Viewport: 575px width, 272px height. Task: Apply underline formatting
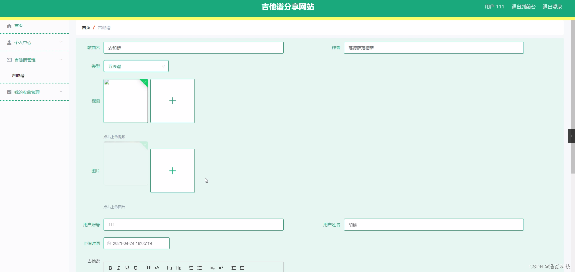(x=127, y=268)
